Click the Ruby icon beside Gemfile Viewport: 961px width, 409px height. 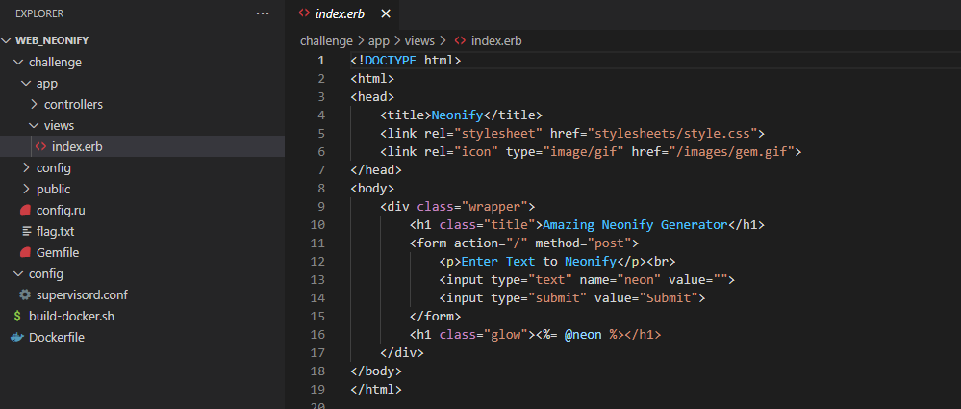coord(25,252)
